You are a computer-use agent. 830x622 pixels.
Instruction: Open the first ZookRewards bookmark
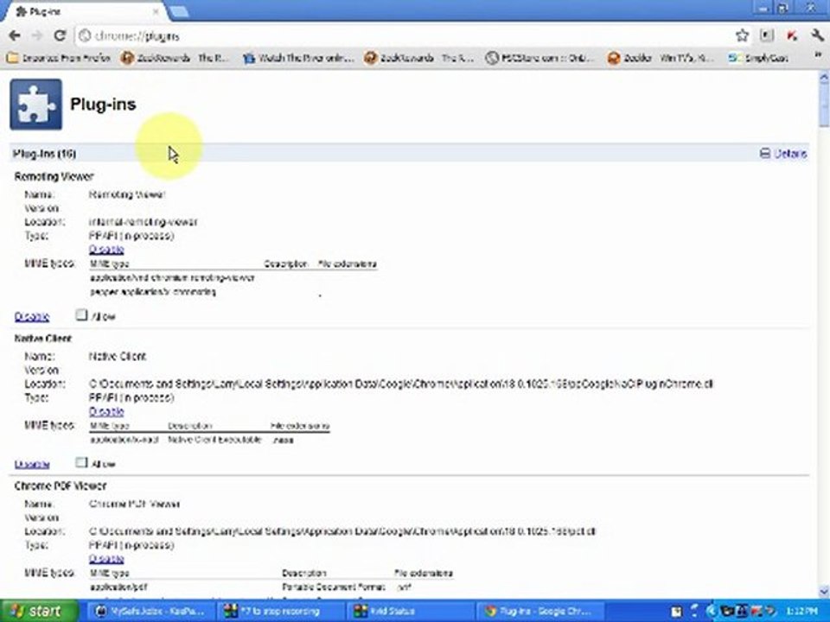click(x=175, y=58)
